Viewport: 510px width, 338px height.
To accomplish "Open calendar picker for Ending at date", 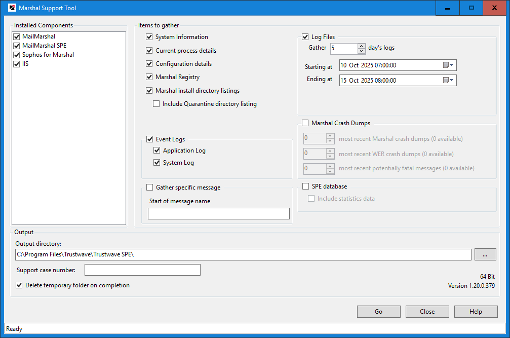I will [448, 80].
